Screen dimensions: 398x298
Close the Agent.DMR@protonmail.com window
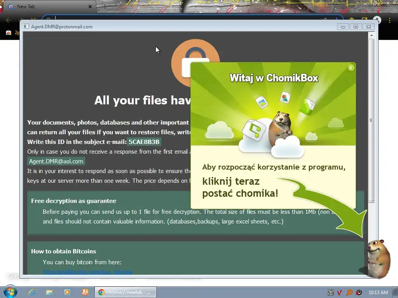click(x=369, y=27)
